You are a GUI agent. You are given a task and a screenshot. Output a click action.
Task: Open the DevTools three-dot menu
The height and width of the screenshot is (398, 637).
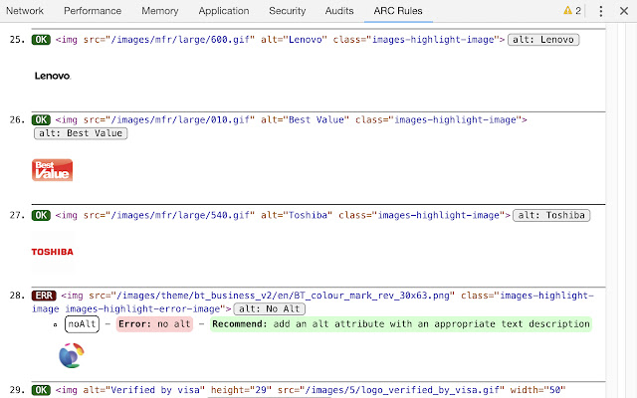pyautogui.click(x=601, y=11)
